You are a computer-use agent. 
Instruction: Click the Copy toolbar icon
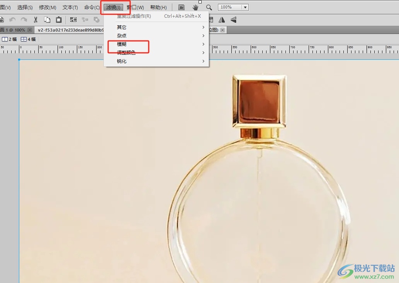[x=47, y=20]
